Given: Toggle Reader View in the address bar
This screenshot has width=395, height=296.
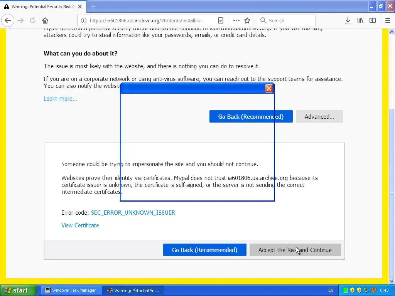Looking at the screenshot, I should click(x=220, y=20).
